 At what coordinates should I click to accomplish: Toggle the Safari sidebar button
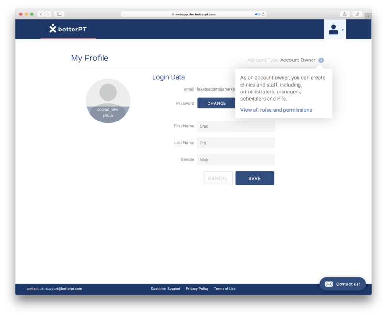coord(59,15)
